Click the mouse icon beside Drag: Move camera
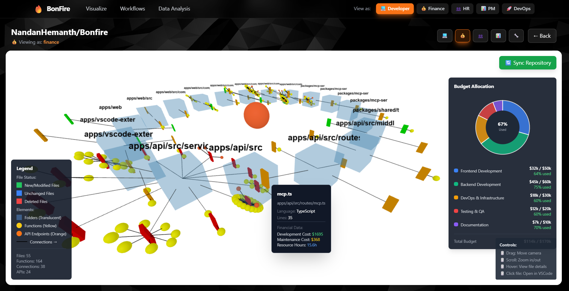The width and height of the screenshot is (569, 291). coord(502,253)
